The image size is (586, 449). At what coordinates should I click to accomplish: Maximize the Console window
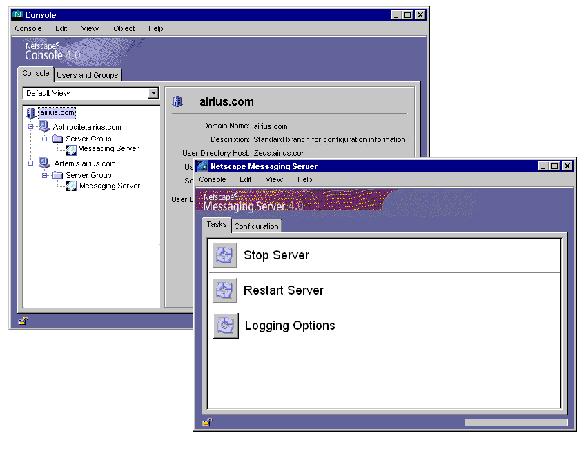[x=408, y=15]
